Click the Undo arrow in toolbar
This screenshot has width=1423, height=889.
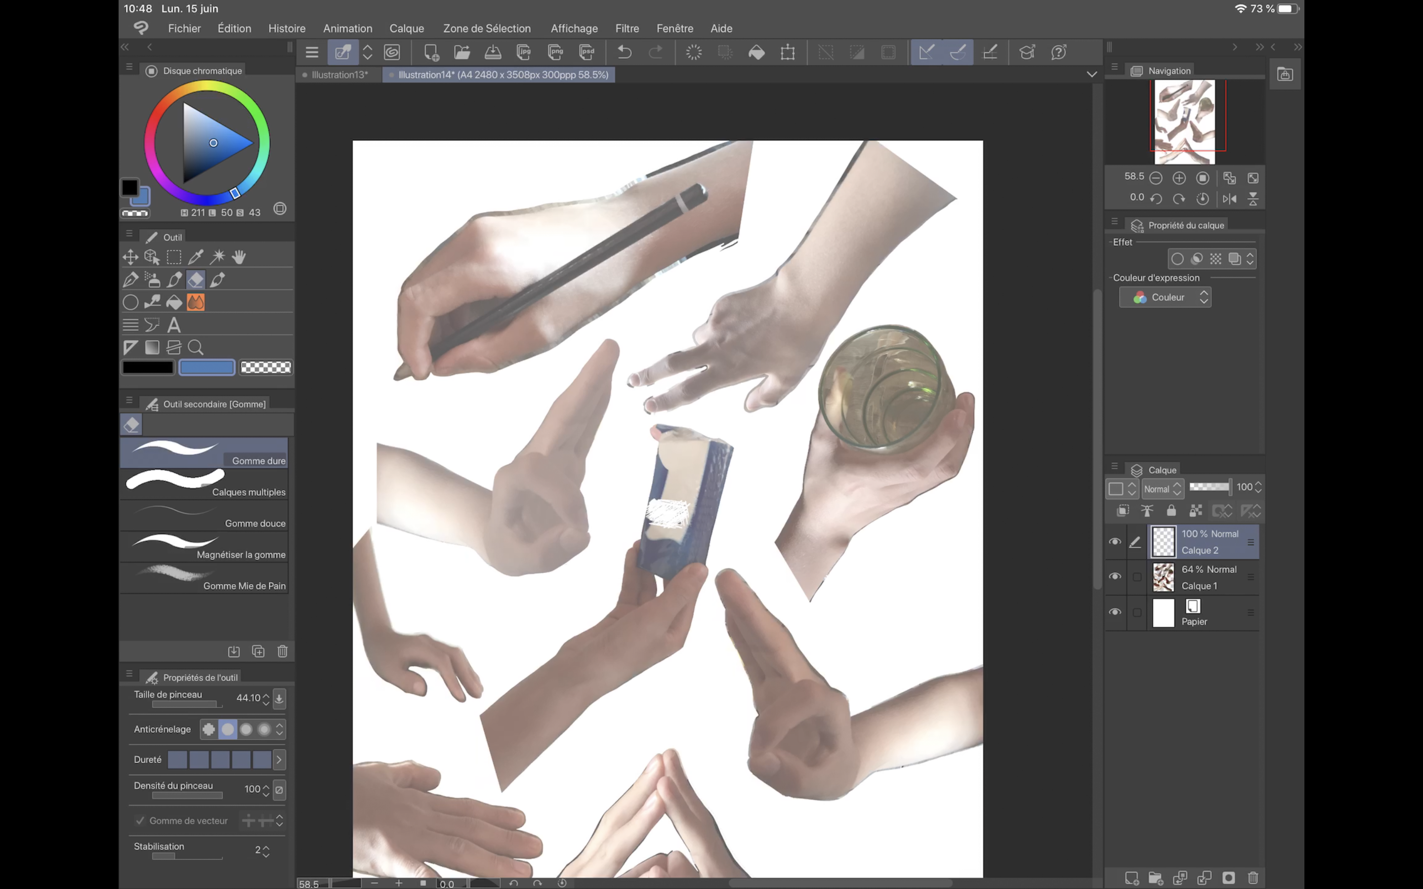coord(625,52)
